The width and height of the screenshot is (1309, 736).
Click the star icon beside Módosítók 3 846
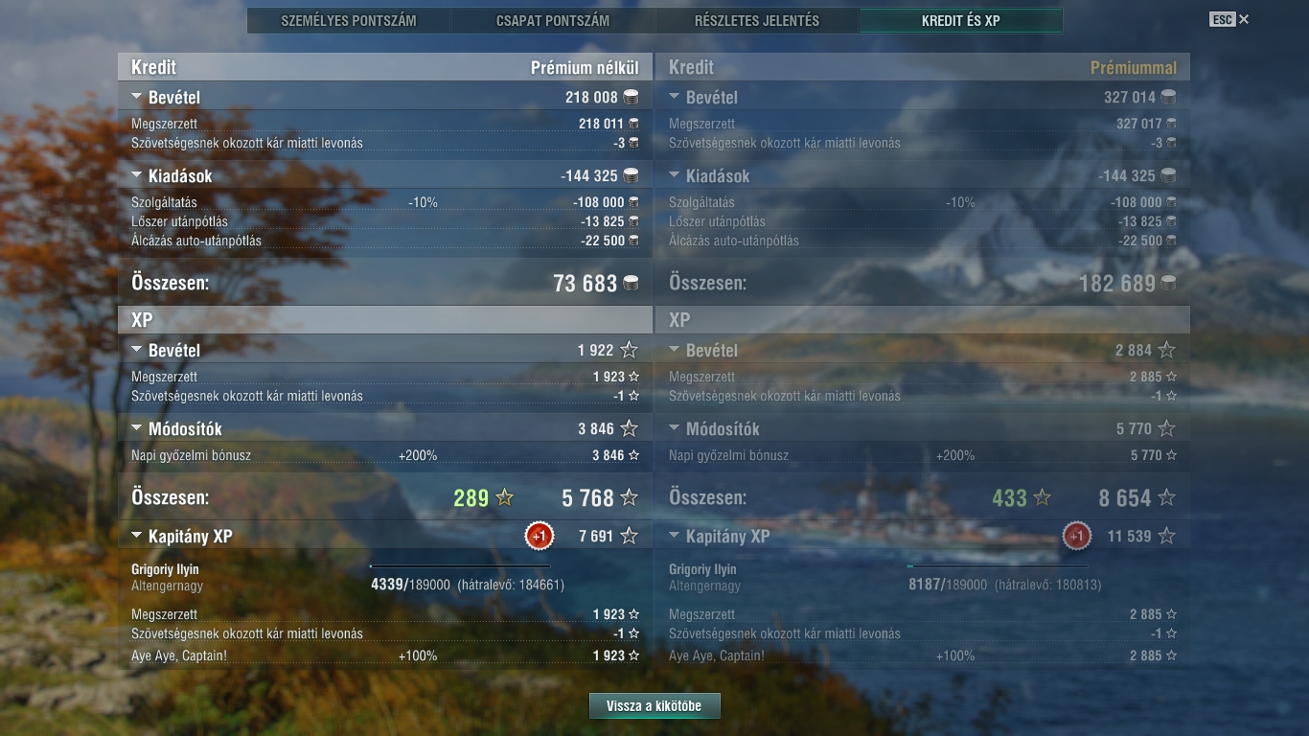tap(629, 428)
